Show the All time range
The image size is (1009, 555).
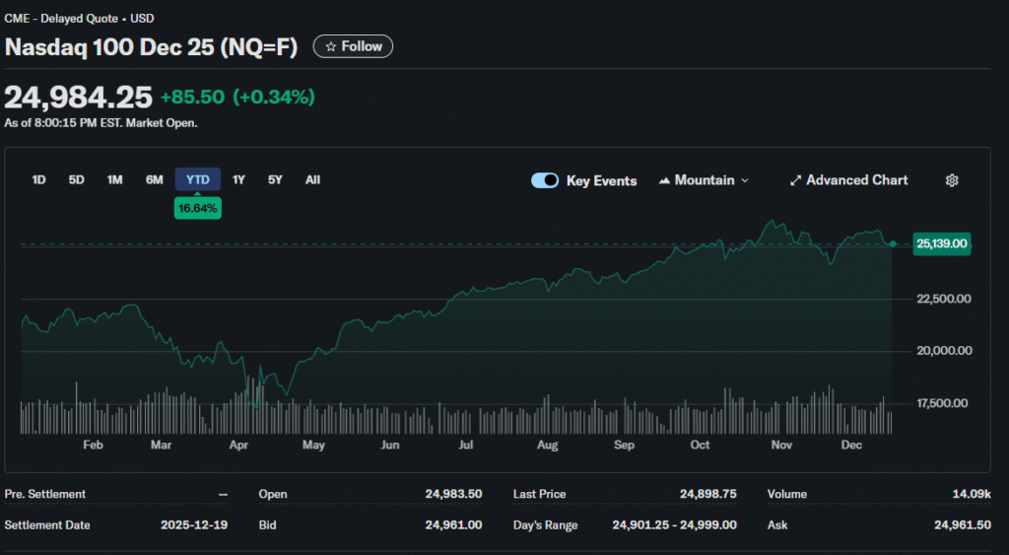coord(312,179)
